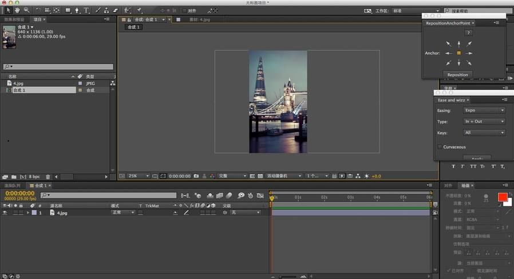Switch to the 效果和预设 tab
514x279 pixels.
point(14,19)
